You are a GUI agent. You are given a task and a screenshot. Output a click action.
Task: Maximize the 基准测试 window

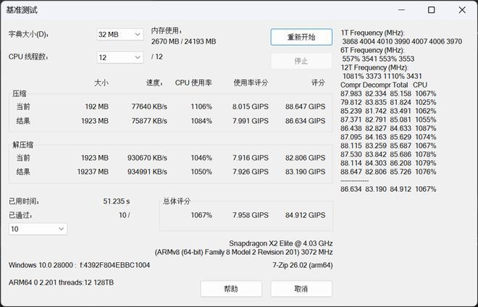(432, 9)
